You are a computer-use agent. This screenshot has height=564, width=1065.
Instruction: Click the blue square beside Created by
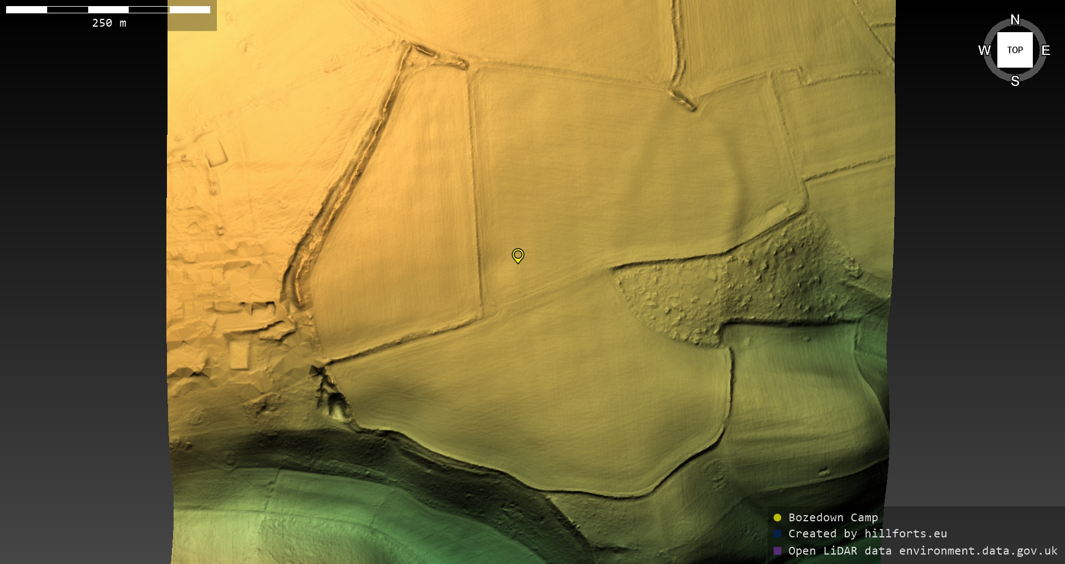point(777,533)
